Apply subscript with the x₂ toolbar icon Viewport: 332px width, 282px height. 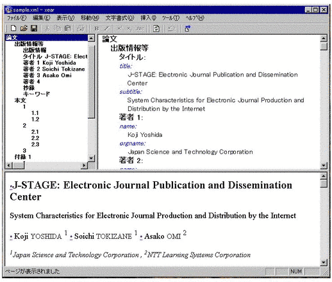129,28
